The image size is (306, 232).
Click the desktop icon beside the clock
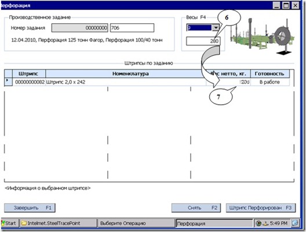pyautogui.click(x=295, y=223)
